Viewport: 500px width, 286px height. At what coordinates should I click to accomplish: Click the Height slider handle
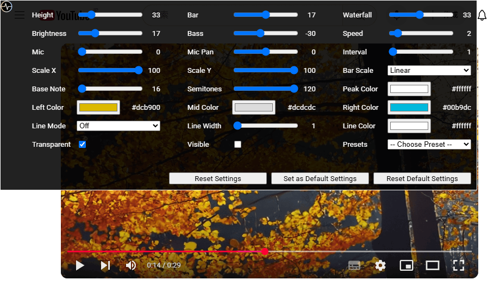pyautogui.click(x=91, y=15)
